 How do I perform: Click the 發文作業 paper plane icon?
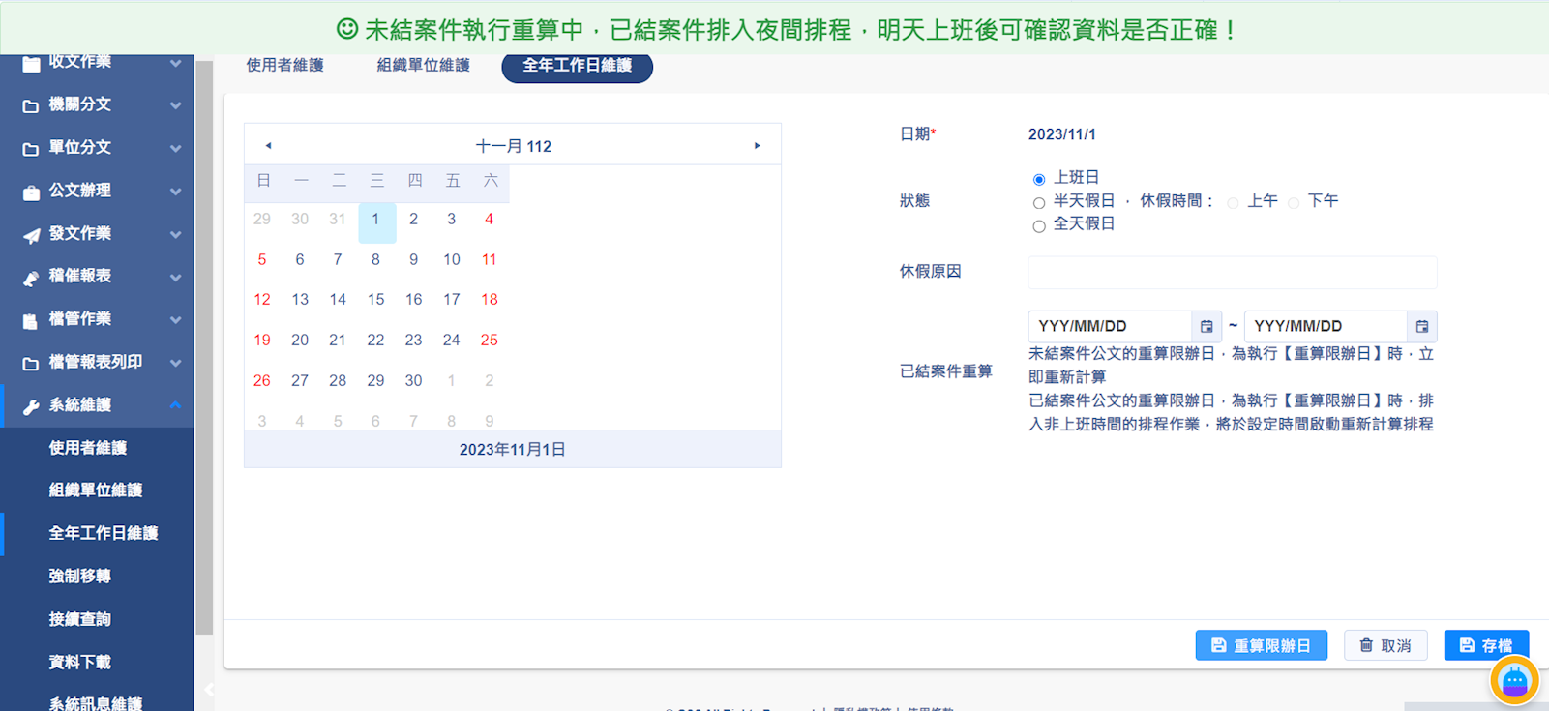[x=31, y=235]
